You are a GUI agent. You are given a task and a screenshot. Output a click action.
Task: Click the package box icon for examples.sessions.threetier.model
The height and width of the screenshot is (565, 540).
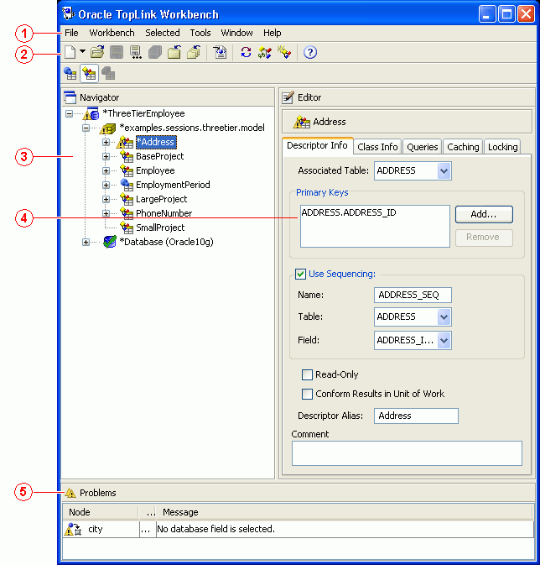[x=107, y=128]
